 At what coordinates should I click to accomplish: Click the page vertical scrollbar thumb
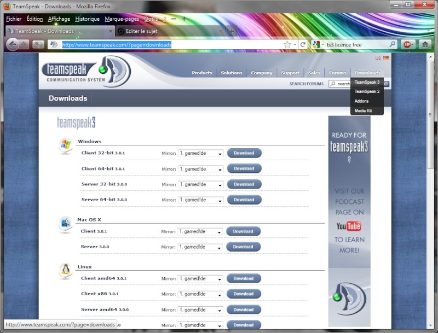pos(430,114)
